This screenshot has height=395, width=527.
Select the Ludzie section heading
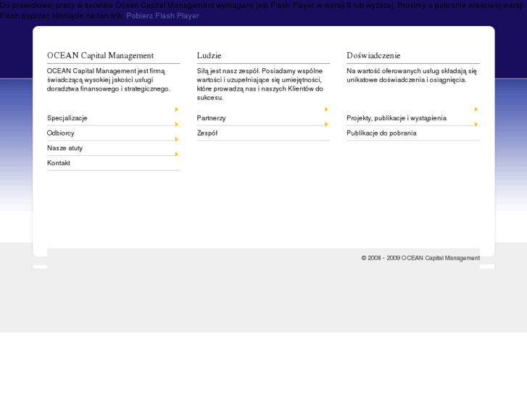(209, 56)
